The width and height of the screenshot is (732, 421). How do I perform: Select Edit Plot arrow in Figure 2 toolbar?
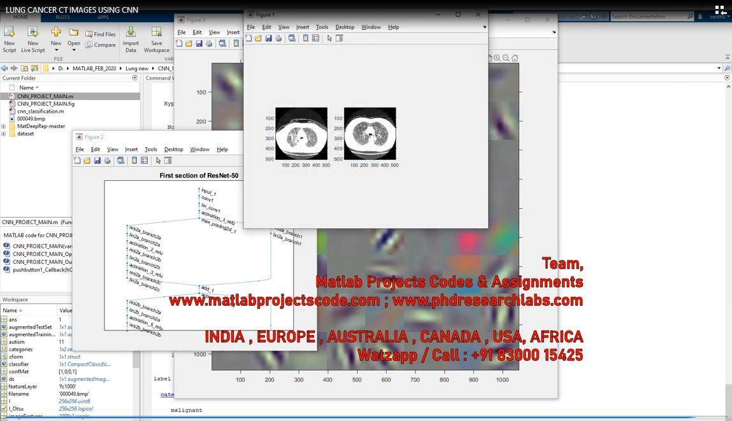point(158,161)
